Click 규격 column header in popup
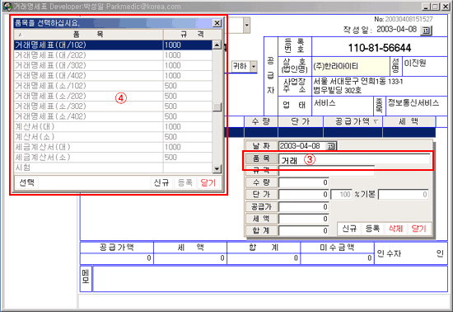The width and height of the screenshot is (453, 312). (x=193, y=35)
